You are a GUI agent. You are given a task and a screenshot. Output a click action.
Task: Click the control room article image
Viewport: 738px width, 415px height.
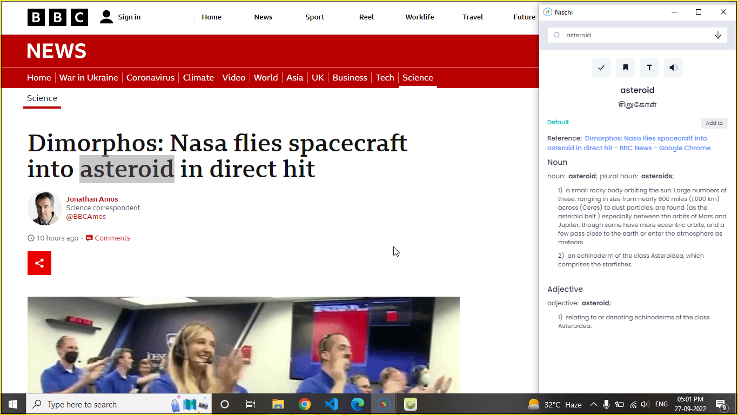coord(244,345)
